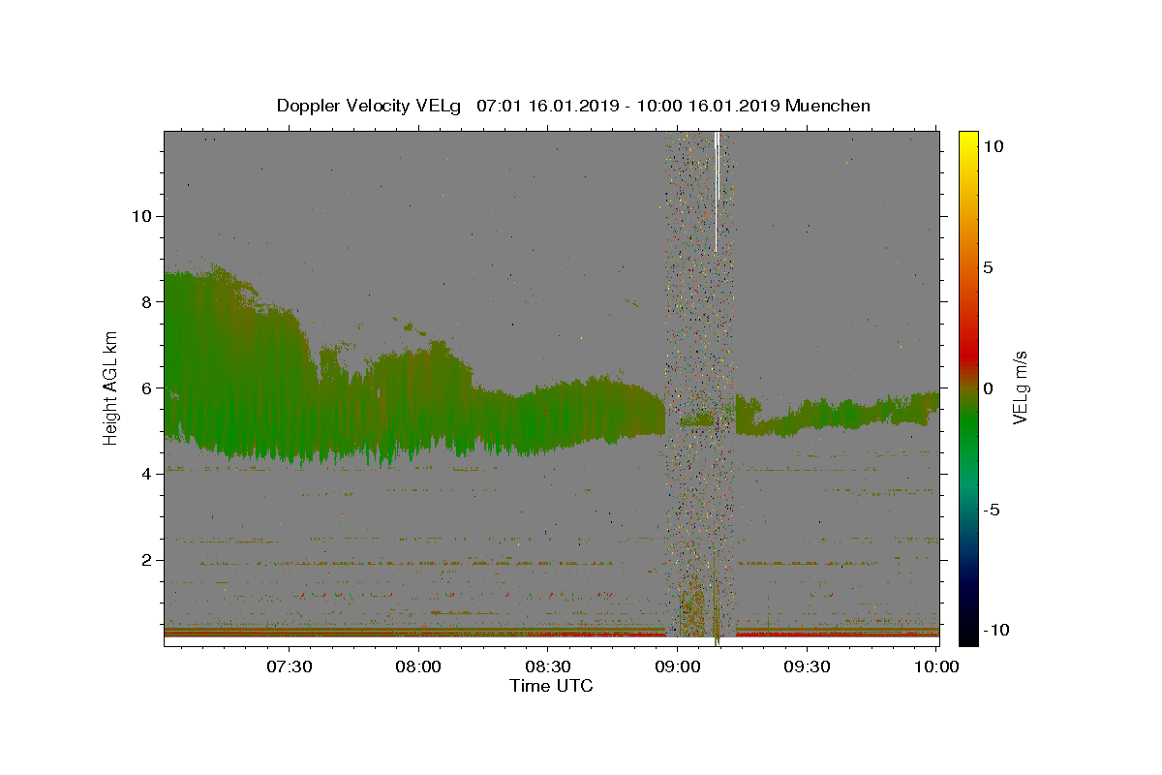This screenshot has height=775, width=1162.
Task: Click the red ground clutter band at 08:00
Action: (419, 634)
